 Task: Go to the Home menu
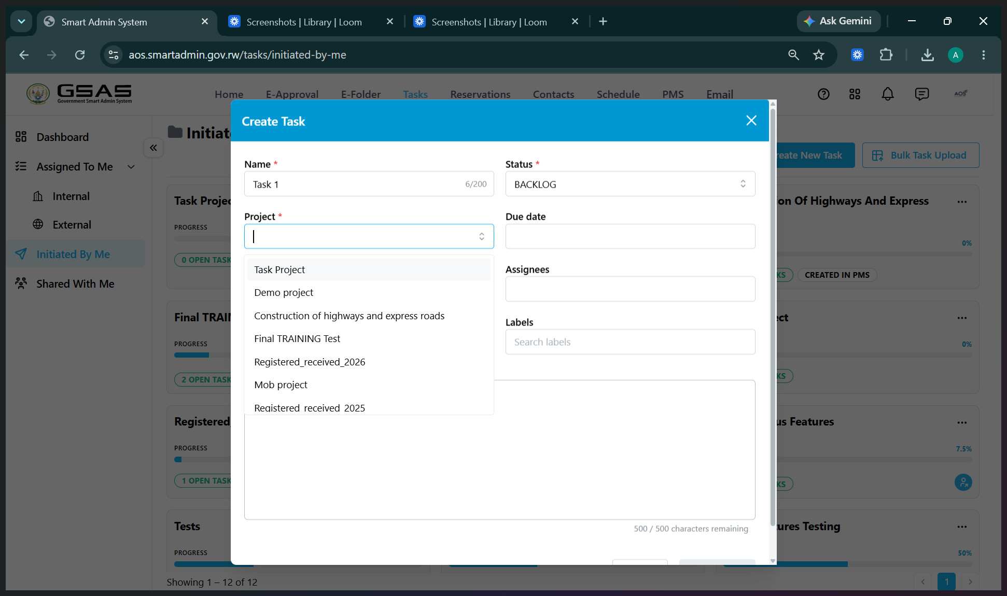[229, 94]
